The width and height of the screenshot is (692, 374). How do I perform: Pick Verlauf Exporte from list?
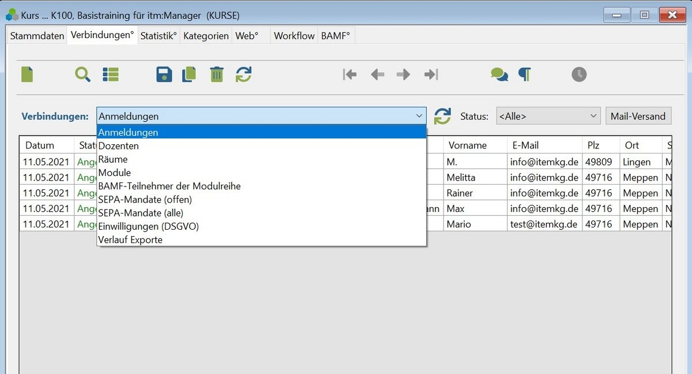tap(262, 240)
